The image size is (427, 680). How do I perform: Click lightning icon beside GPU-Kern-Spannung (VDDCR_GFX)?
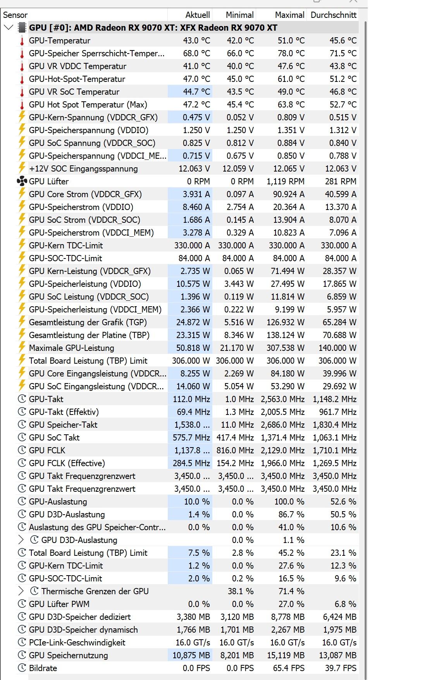[x=22, y=117]
